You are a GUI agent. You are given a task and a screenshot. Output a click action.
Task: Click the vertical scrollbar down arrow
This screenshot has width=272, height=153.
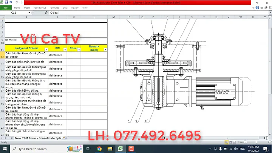tap(270, 134)
